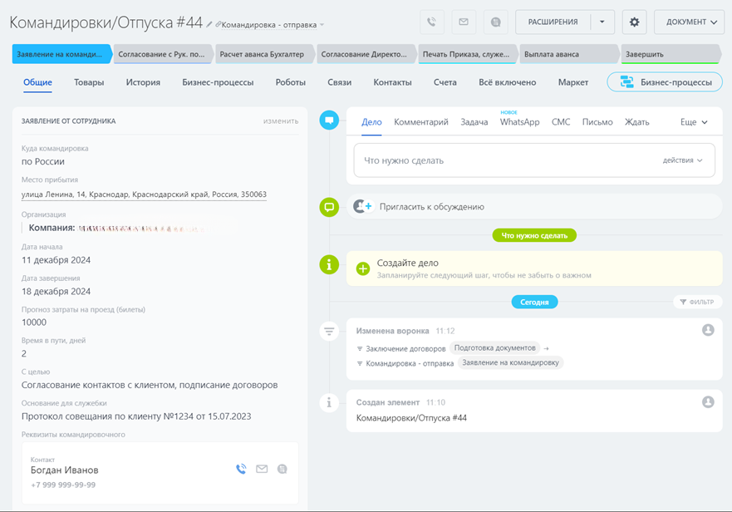
Task: Click the chat bubble icon in the header
Action: (x=495, y=22)
